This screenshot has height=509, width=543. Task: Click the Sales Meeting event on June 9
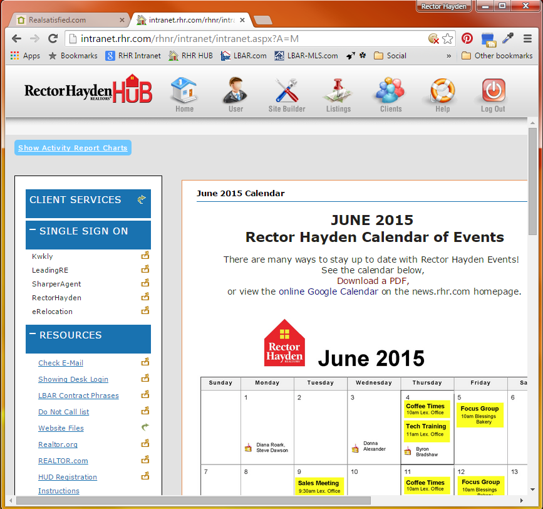pyautogui.click(x=319, y=486)
